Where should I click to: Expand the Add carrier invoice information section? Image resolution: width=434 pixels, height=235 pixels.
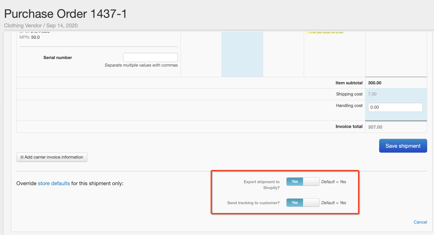coord(52,157)
